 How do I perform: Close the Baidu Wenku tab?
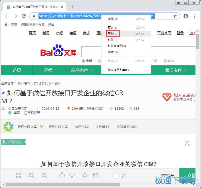(62, 7)
